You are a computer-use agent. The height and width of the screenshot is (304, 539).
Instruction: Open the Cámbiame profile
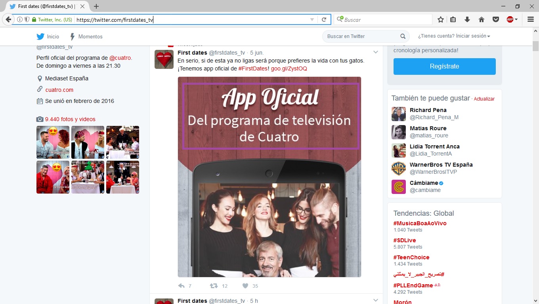pos(424,183)
